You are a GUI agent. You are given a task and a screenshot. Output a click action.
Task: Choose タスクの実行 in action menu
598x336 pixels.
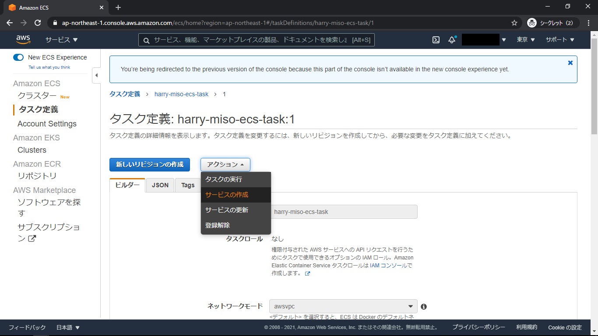coord(224,179)
